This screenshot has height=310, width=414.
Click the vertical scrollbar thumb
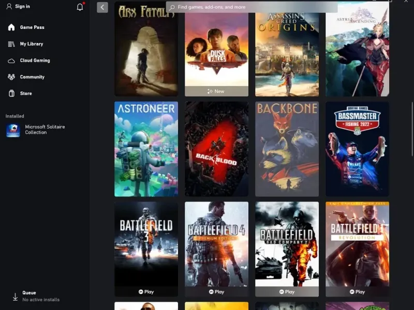click(412, 129)
